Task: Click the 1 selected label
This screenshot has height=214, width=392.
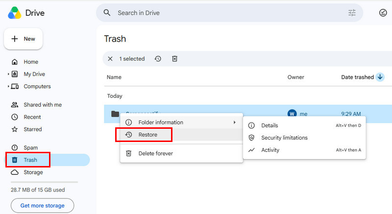Action: pos(132,59)
